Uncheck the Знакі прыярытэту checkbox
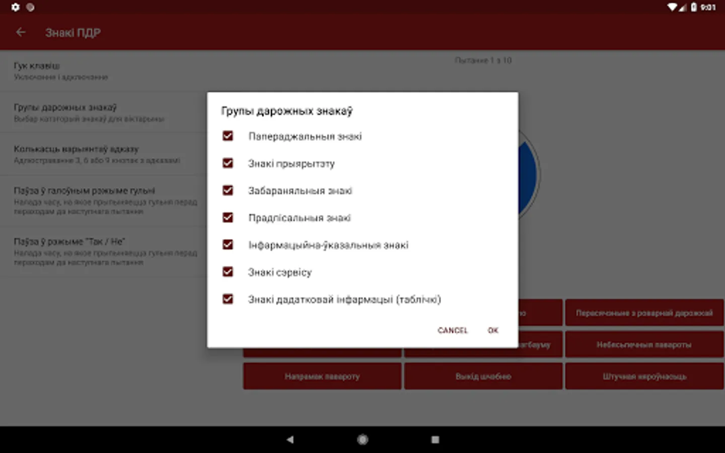This screenshot has width=725, height=453. pos(228,163)
